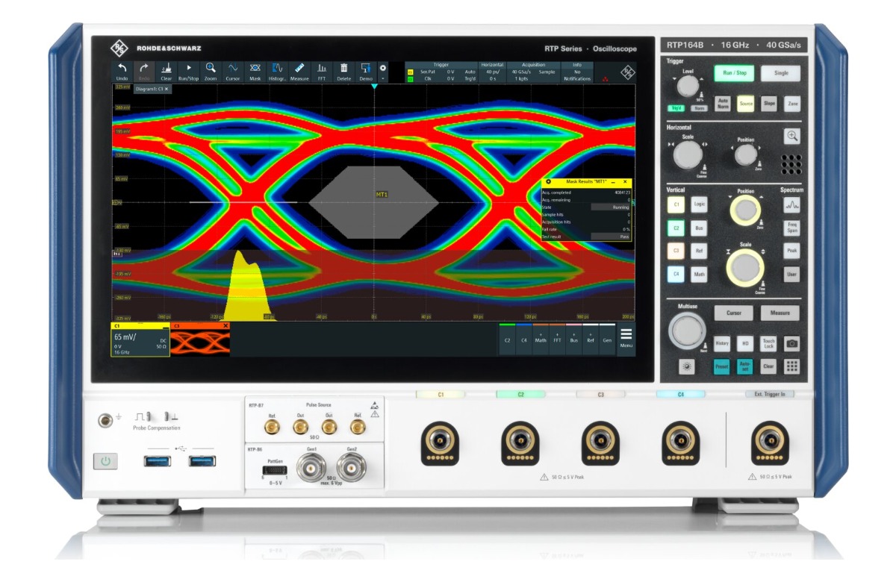Tap the Undo toolbar icon

coord(122,71)
